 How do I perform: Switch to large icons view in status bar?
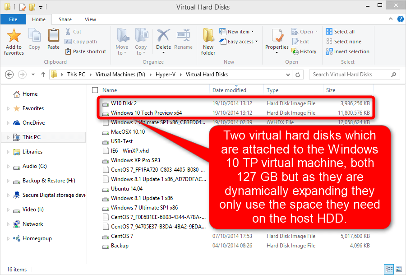399,269
